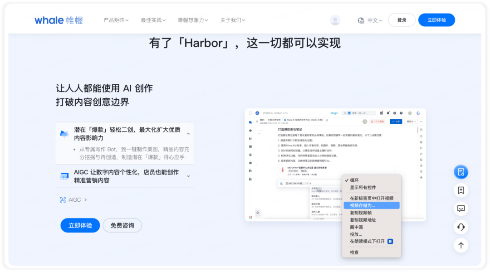Click the whale 帷幄 logo
This screenshot has width=490, height=272.
[x=59, y=20]
